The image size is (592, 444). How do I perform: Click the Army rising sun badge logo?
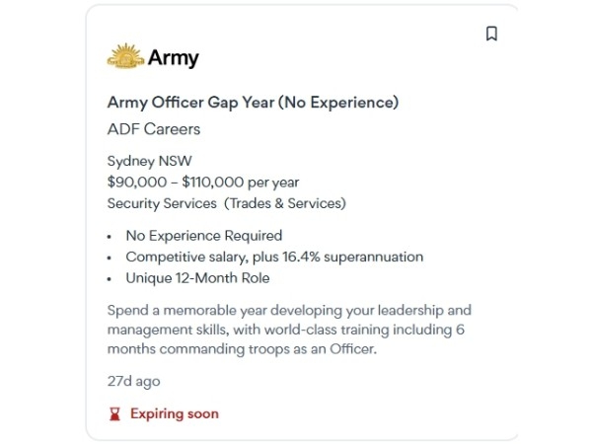125,56
